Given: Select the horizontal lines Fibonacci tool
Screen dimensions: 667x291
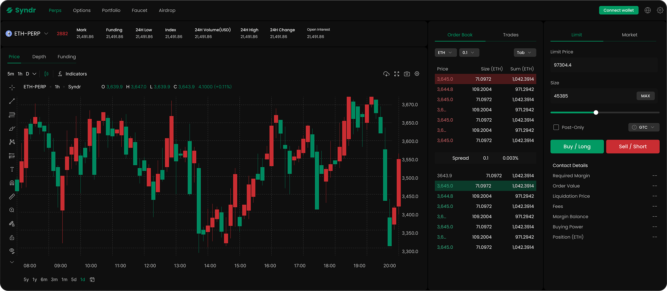Looking at the screenshot, I should 12,115.
